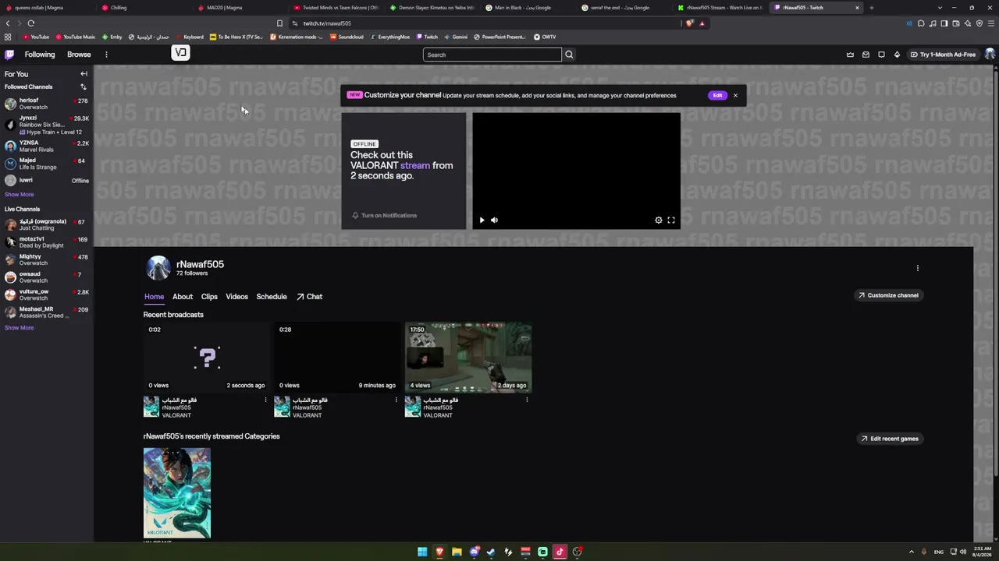Mute the video player volume
The height and width of the screenshot is (561, 999).
click(x=494, y=221)
